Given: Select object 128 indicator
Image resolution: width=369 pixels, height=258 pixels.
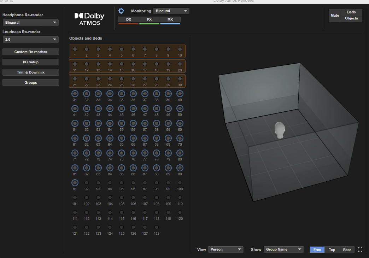Looking at the screenshot, I should (x=157, y=227).
